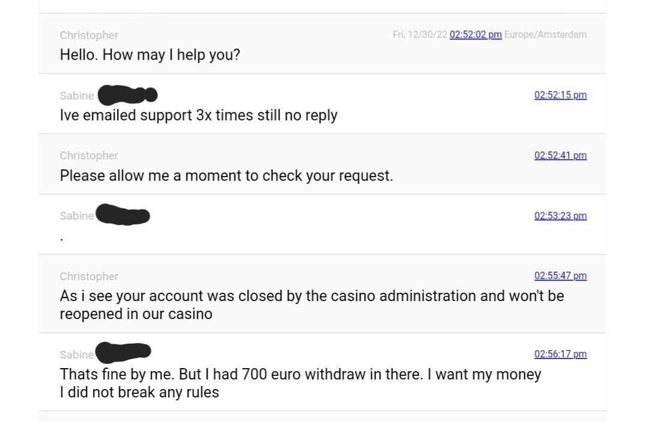Click the 02:56:17 pm timestamp link
This screenshot has width=646, height=422.
(x=560, y=354)
